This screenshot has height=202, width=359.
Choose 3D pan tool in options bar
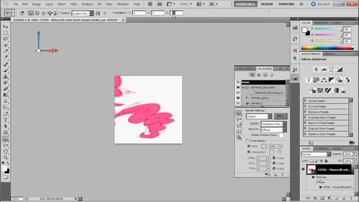(x=44, y=13)
